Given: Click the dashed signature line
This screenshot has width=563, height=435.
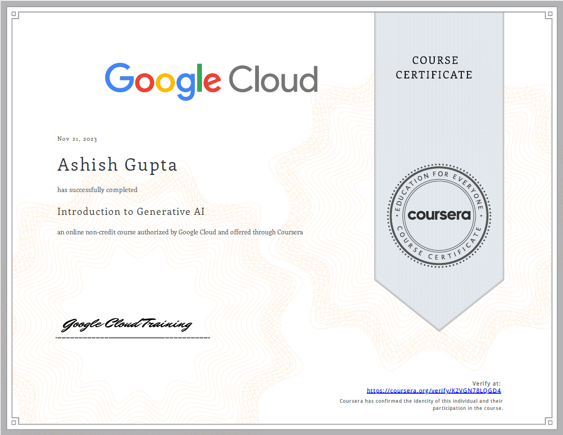Looking at the screenshot, I should 133,338.
